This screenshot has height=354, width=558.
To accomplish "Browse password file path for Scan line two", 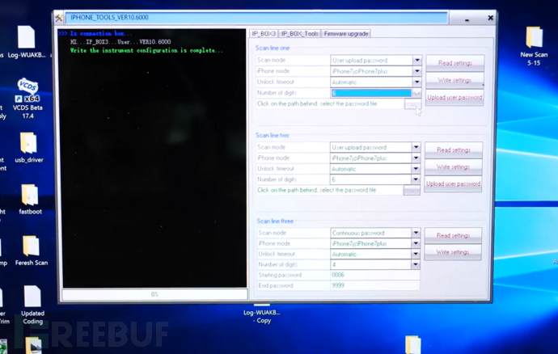I will (x=412, y=191).
